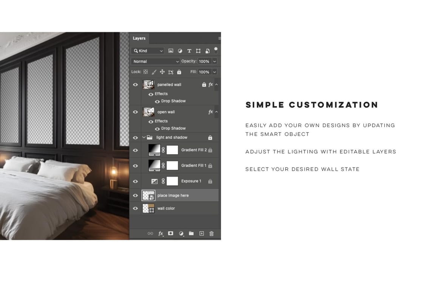Screen dimensions: 442x295
Task: Create a new layer with plus icon
Action: point(202,233)
